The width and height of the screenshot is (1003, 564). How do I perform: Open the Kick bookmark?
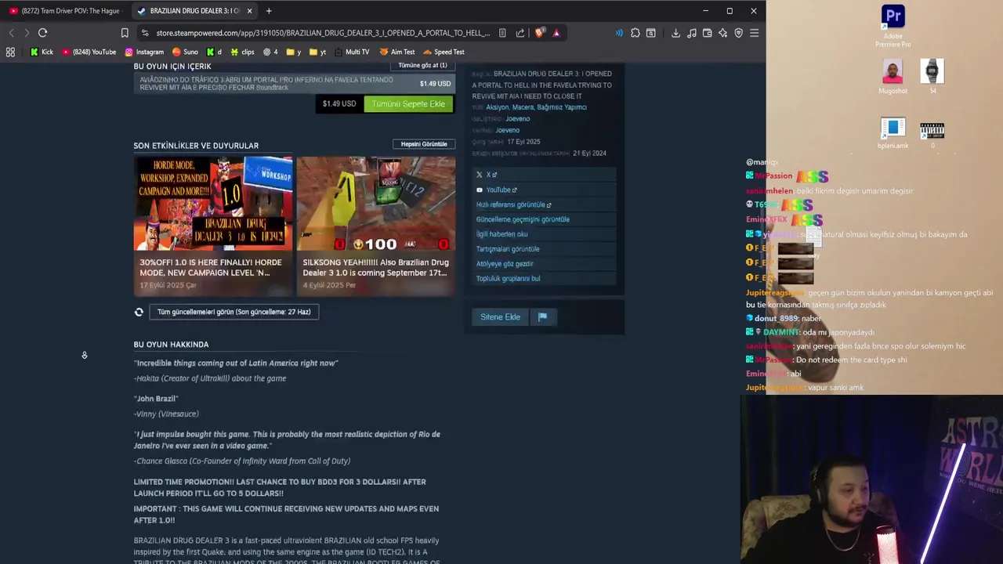(42, 52)
